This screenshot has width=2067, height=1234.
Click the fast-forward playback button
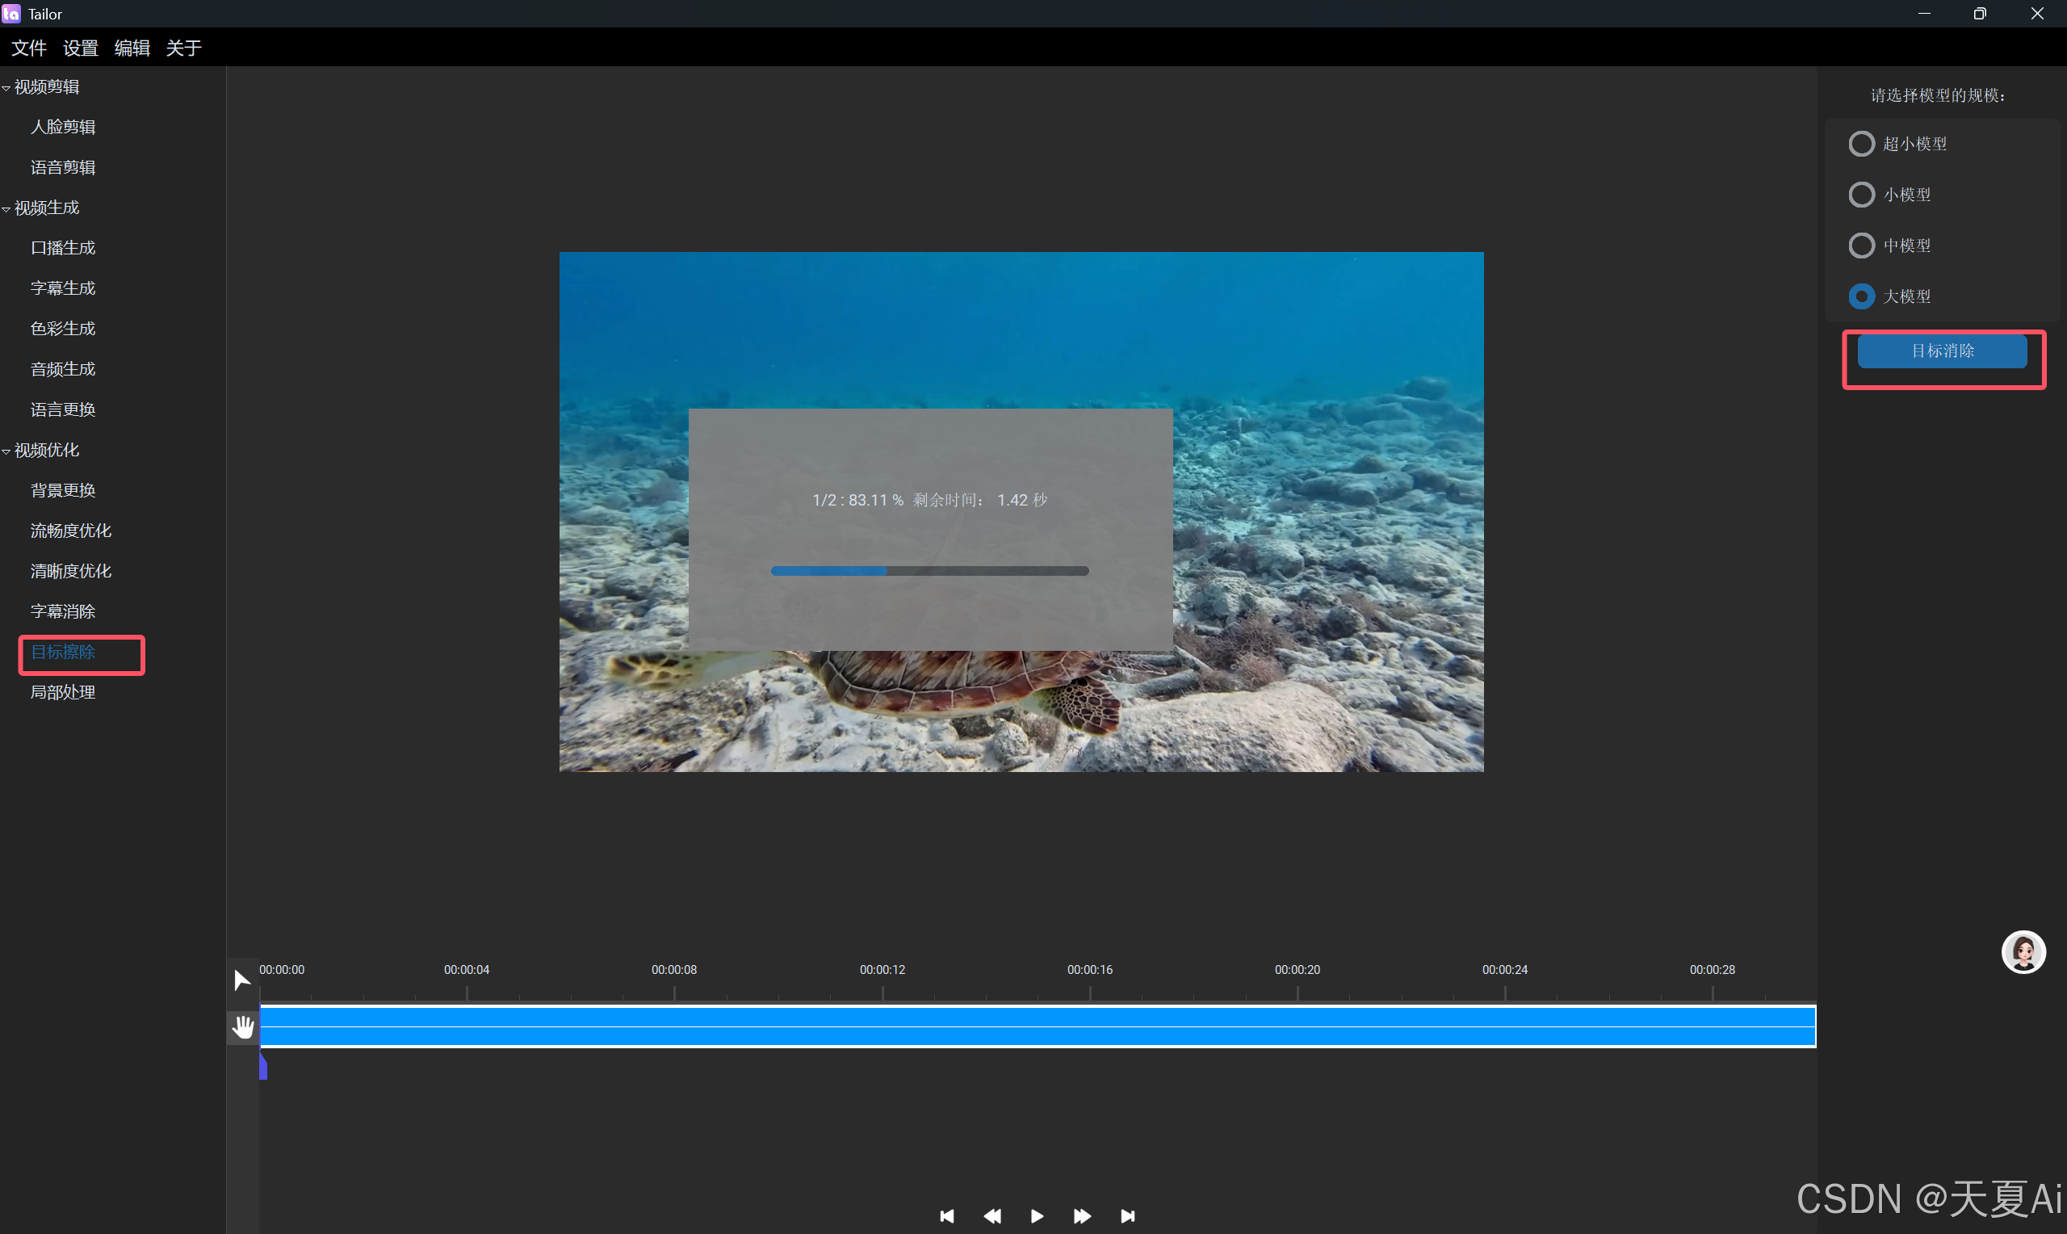pyautogui.click(x=1081, y=1215)
